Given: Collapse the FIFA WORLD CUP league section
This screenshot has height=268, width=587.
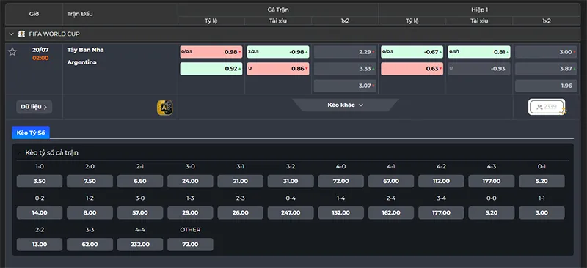Looking at the screenshot, I should click(11, 34).
